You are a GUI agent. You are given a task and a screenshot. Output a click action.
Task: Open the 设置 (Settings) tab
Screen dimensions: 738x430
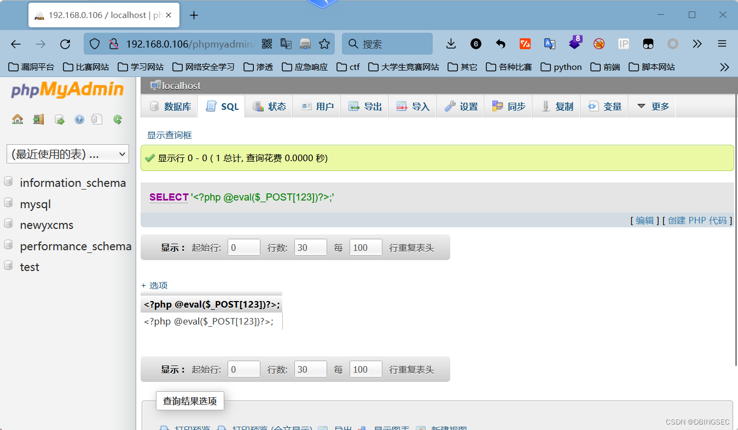pos(461,107)
